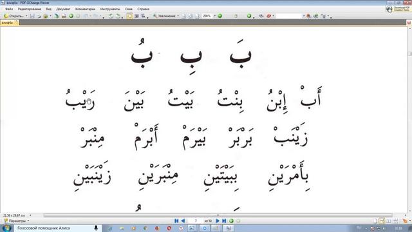Click the print icon in toolbar
Screen dimensions: 412x232
tap(39, 16)
